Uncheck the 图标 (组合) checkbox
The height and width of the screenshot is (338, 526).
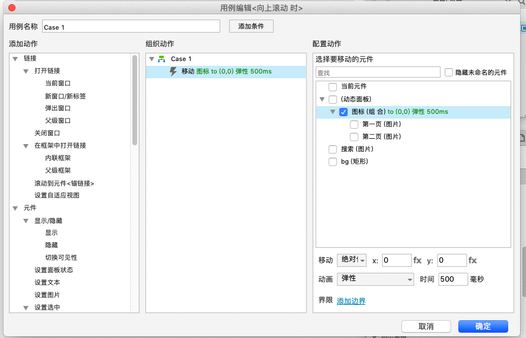[343, 112]
